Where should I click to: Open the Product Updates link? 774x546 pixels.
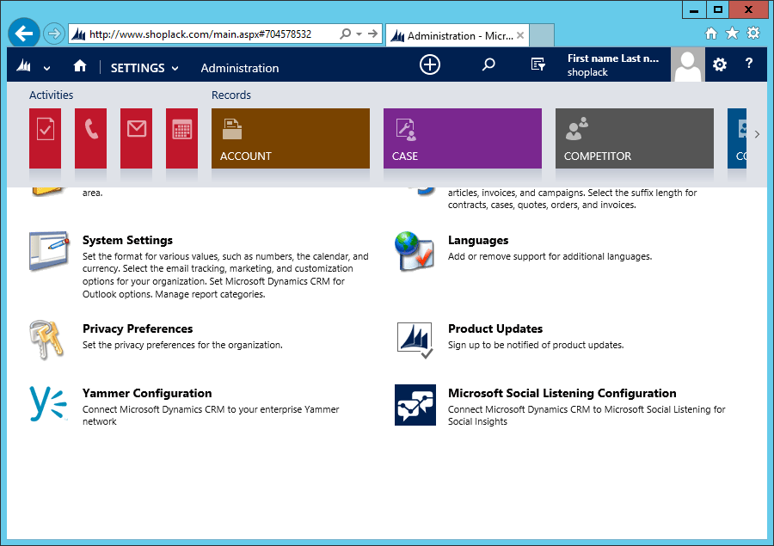pos(495,328)
